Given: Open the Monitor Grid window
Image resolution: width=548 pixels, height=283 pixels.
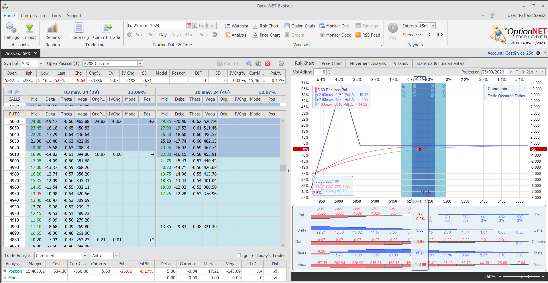Looking at the screenshot, I should 334,26.
